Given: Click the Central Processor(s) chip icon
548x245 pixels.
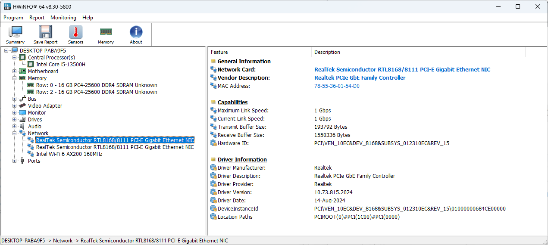Looking at the screenshot, I should point(23,57).
